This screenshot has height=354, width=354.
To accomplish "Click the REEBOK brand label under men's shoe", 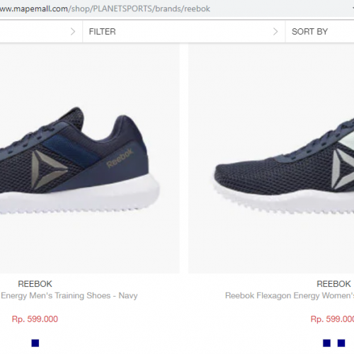I will tap(35, 284).
